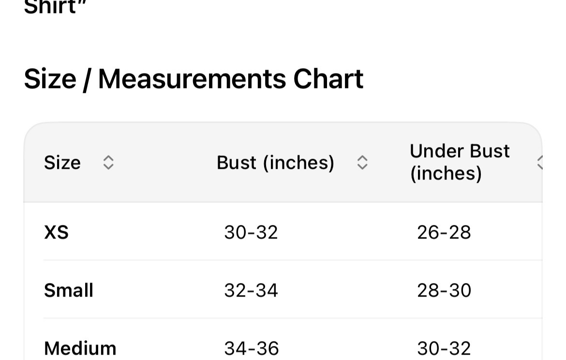Click Small under bust value 28-30
Image resolution: width=566 pixels, height=360 pixels.
pyautogui.click(x=444, y=290)
